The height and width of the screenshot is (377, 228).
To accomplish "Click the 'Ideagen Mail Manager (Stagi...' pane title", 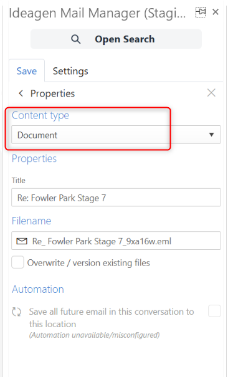I will coord(97,13).
